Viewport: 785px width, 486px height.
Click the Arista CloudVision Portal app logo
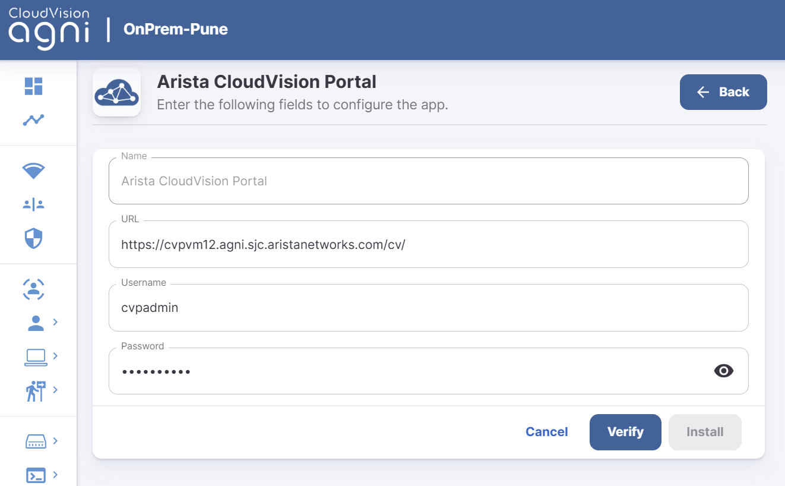tap(116, 93)
